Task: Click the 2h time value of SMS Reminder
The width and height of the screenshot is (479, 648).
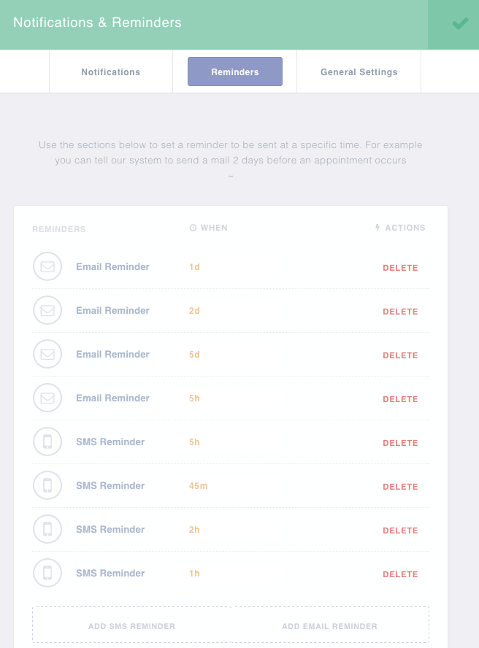Action: click(x=194, y=530)
